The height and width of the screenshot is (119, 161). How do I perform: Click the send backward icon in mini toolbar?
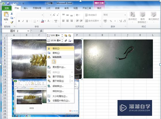(x=70, y=35)
